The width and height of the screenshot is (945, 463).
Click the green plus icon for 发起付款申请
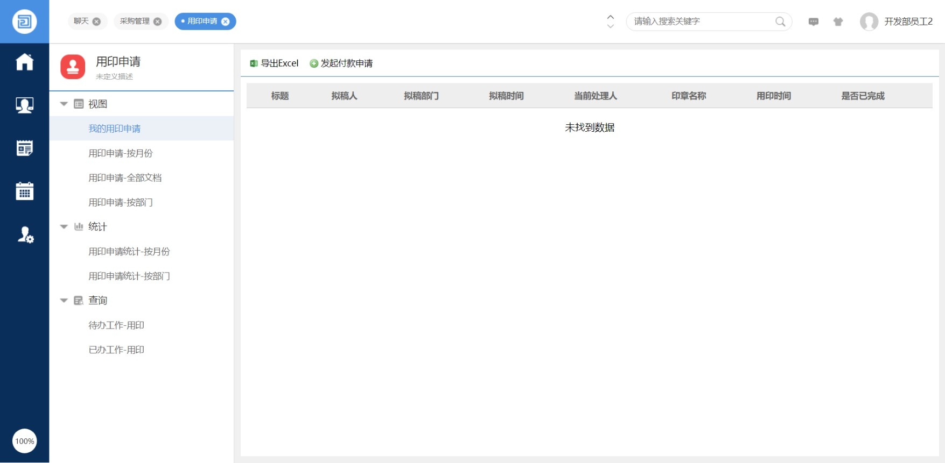click(314, 63)
